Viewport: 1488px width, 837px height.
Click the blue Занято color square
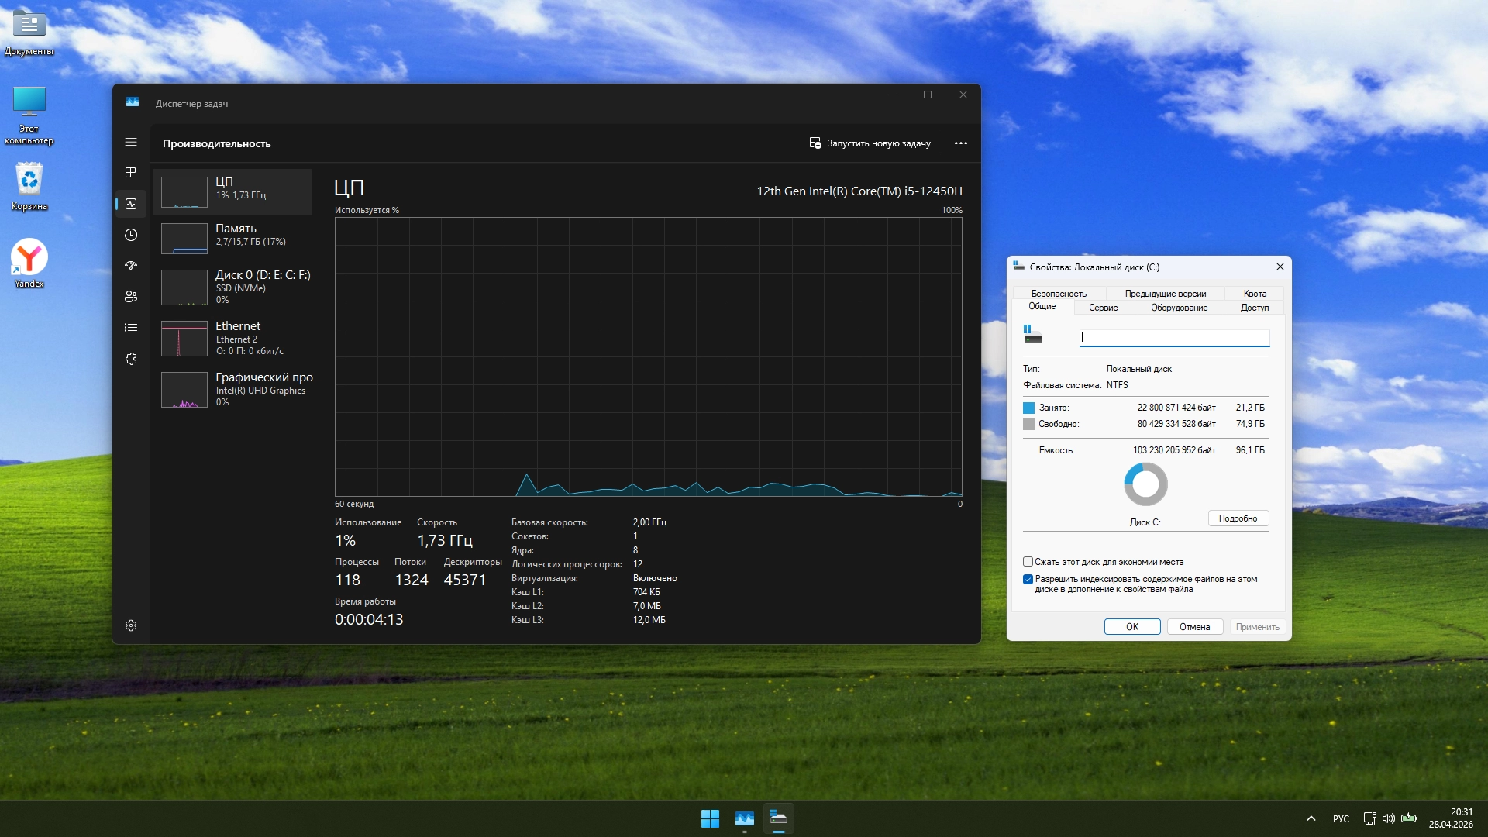tap(1028, 408)
